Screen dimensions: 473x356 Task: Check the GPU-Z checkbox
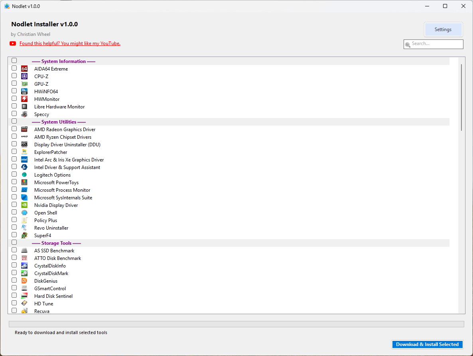(14, 83)
